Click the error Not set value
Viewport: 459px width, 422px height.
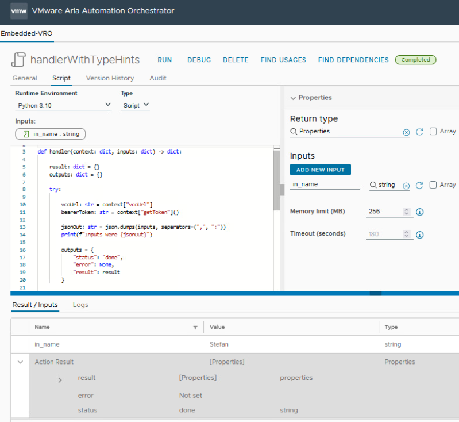point(191,396)
